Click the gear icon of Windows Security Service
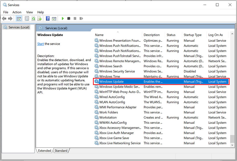 click(x=96, y=71)
